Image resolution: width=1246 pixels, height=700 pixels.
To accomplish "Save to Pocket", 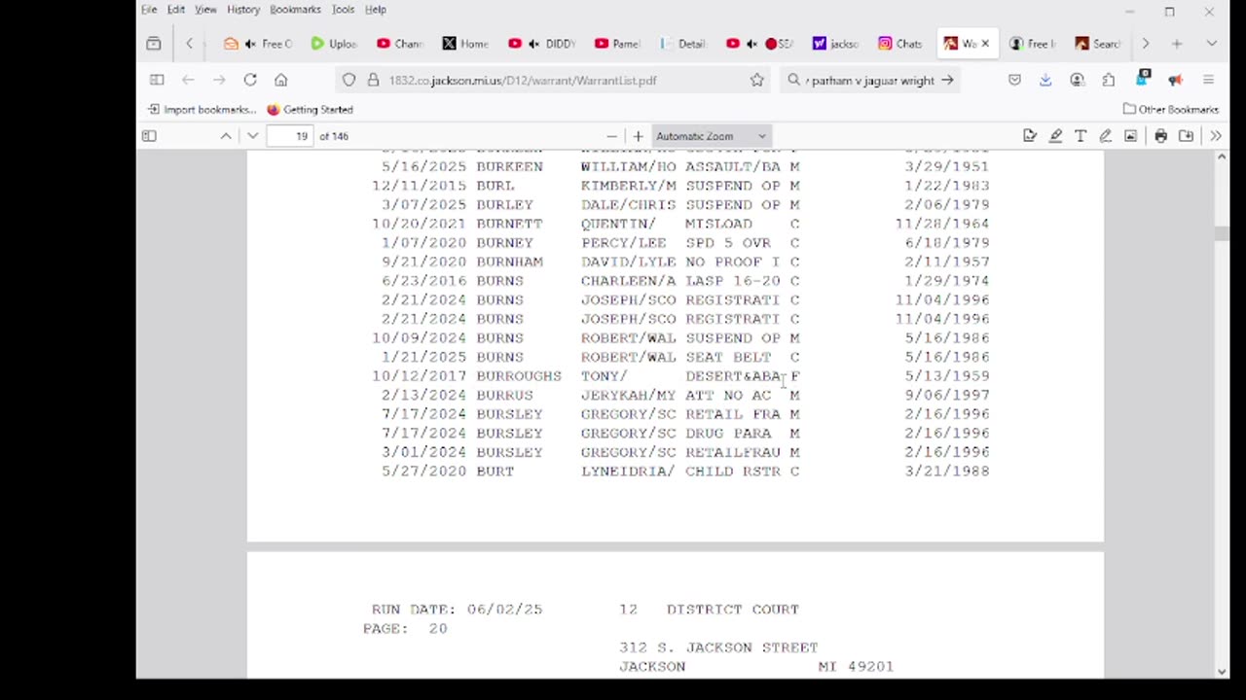I will coord(1014,81).
